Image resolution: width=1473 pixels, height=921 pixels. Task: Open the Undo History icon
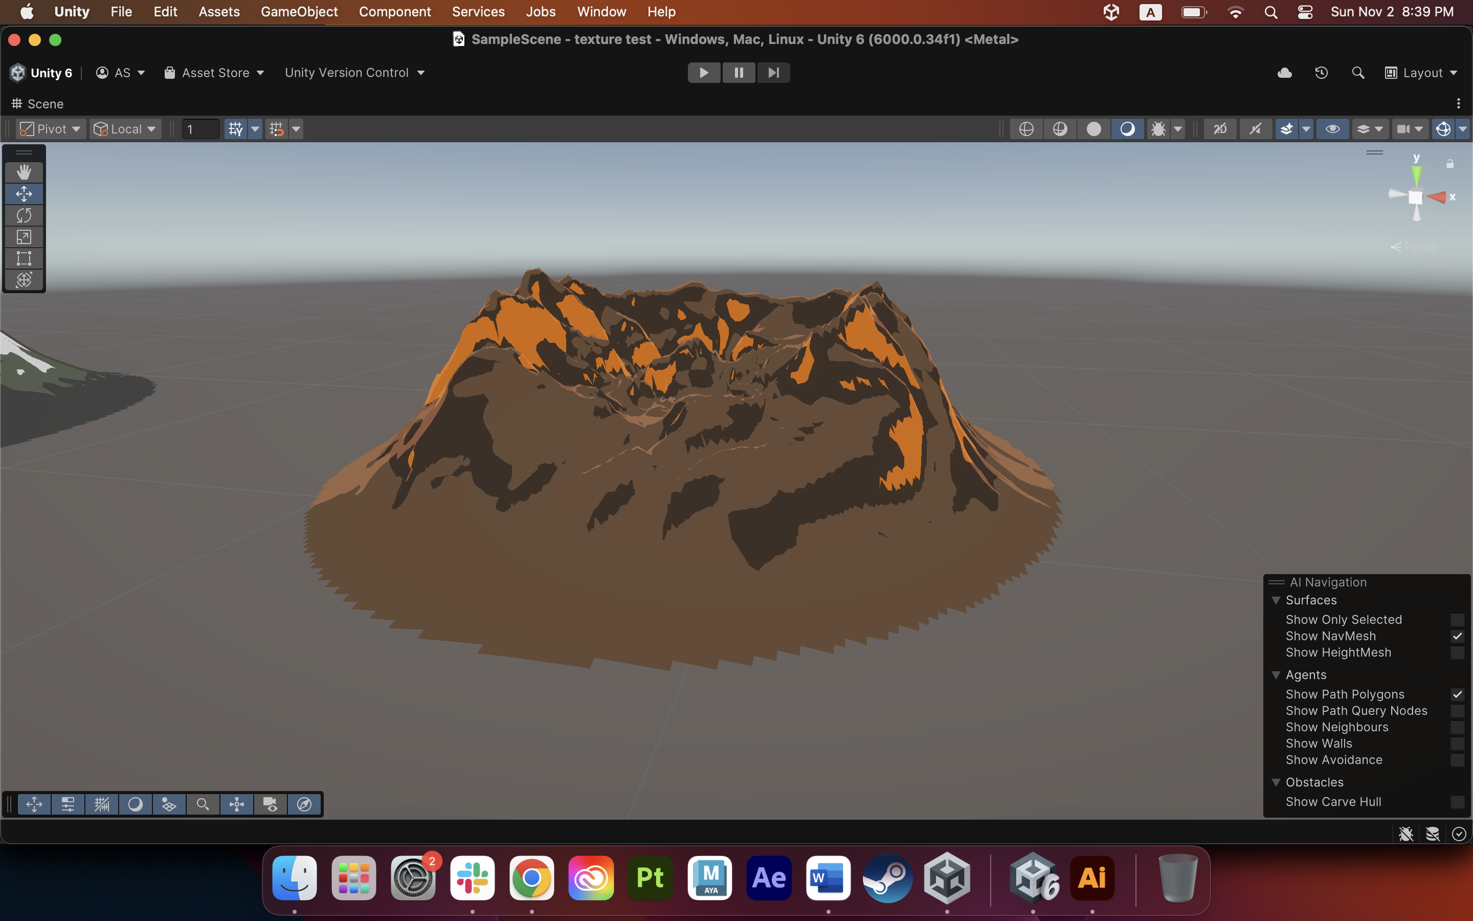click(x=1321, y=73)
